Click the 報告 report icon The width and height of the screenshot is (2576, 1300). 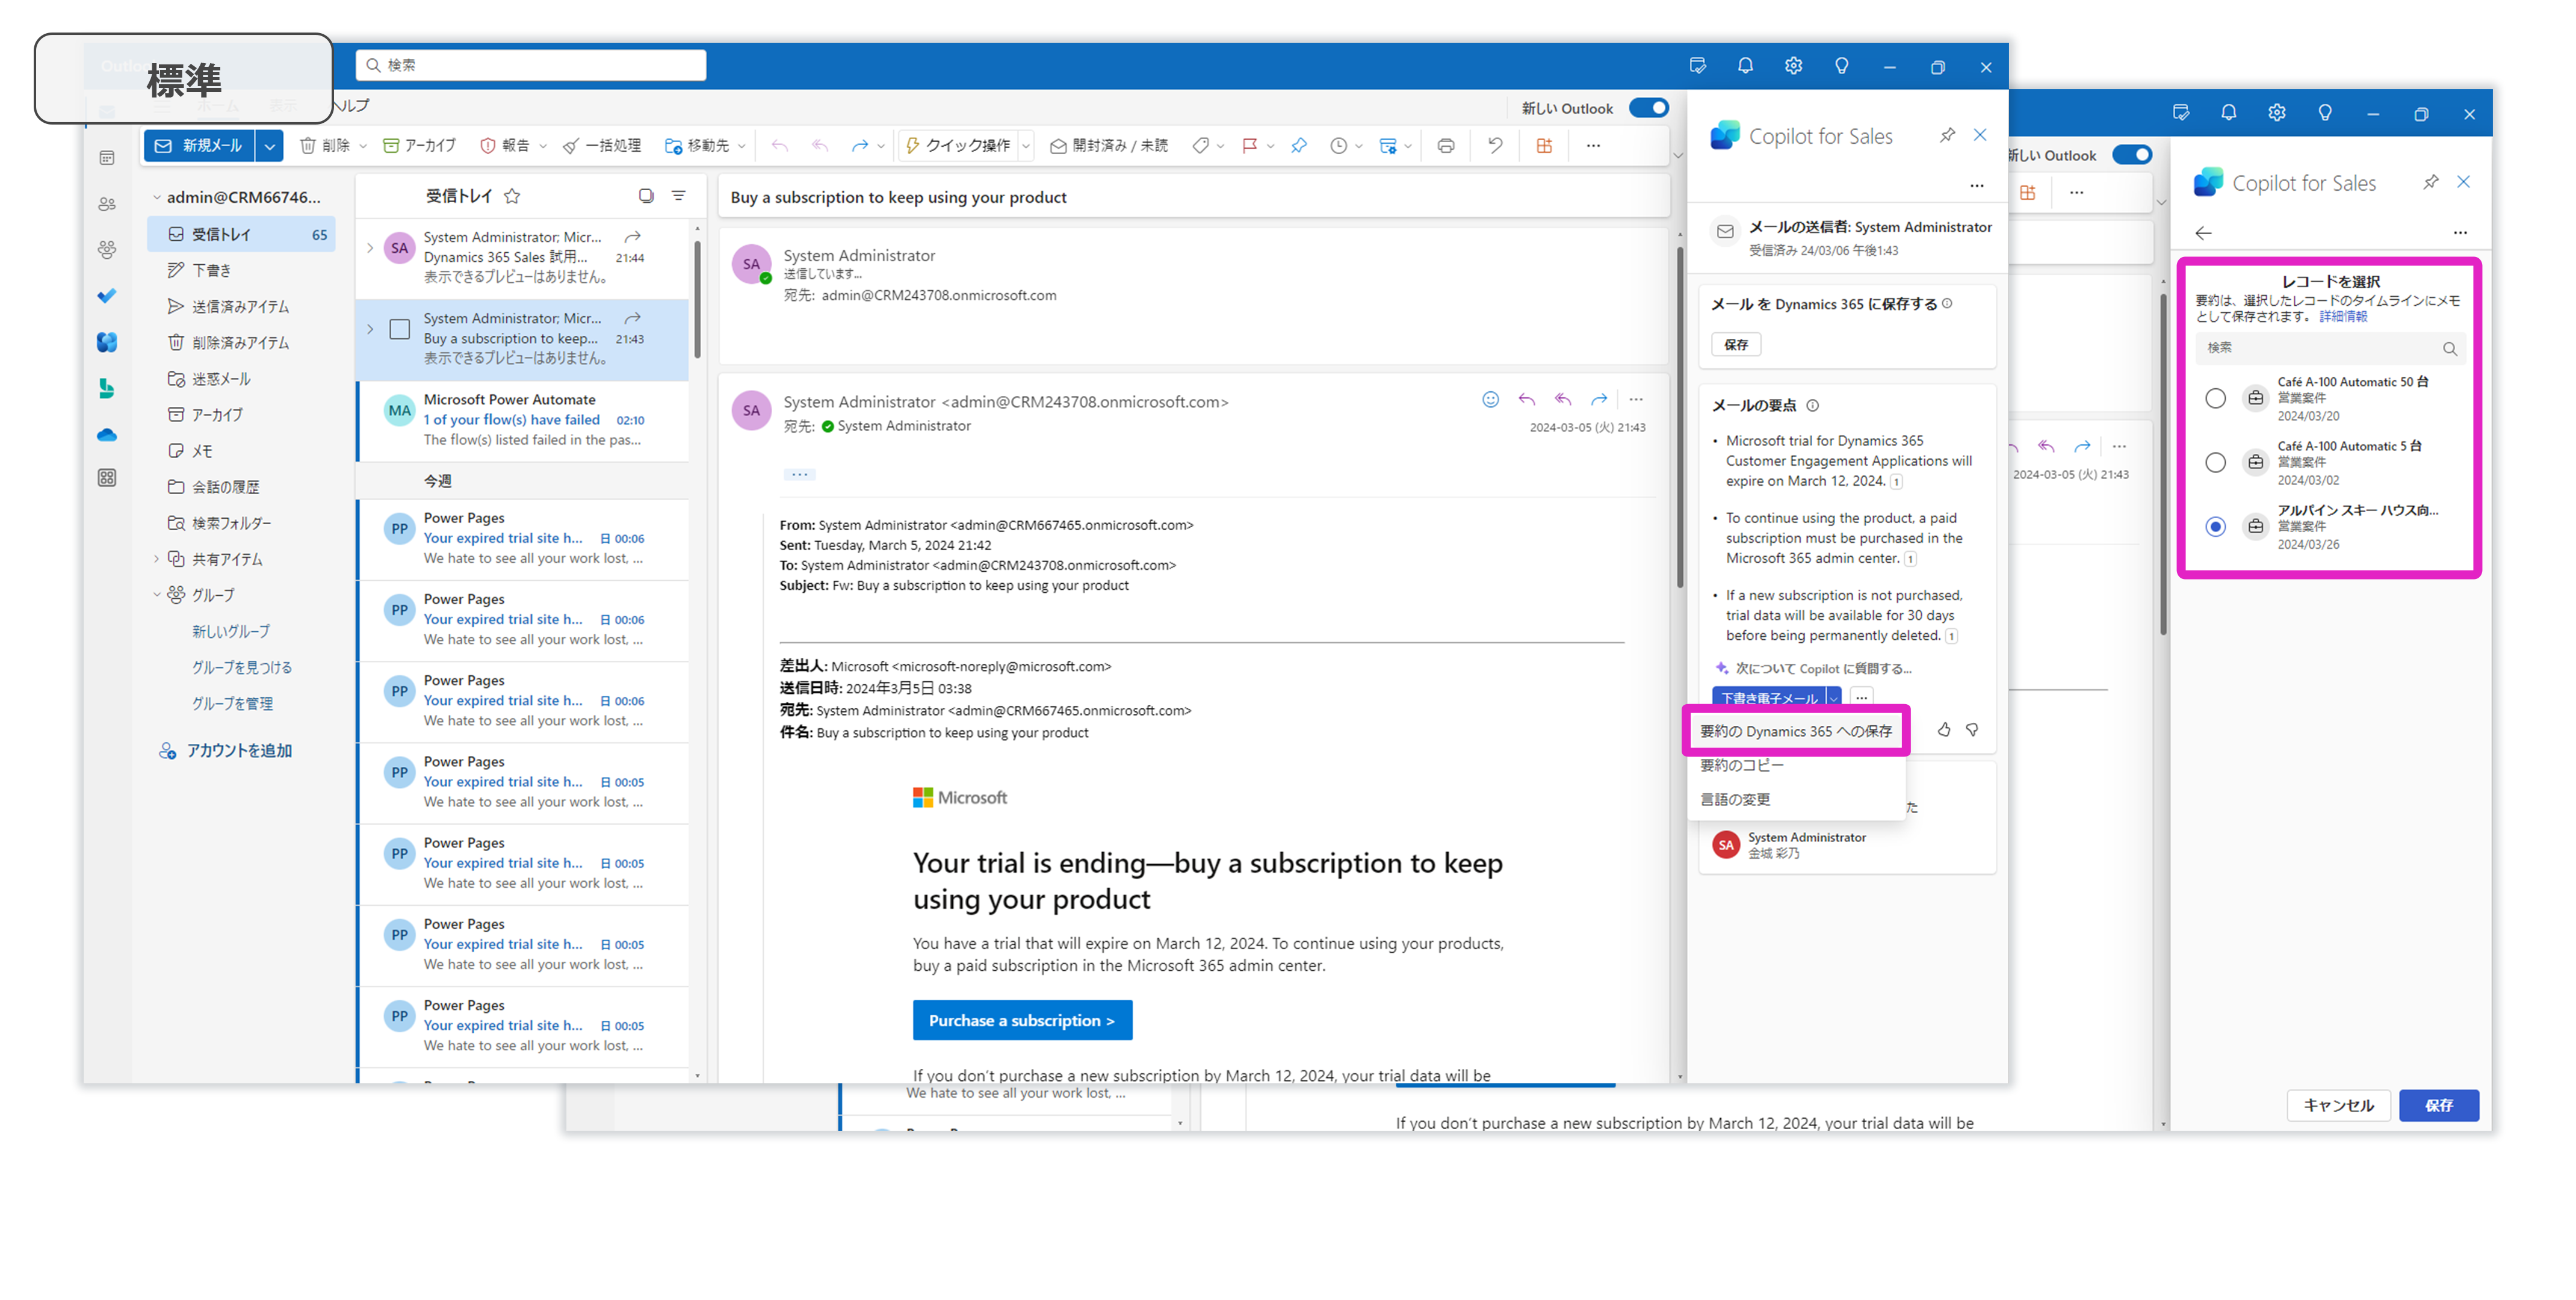click(488, 146)
